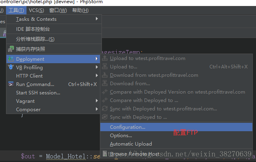The image size is (256, 162).
Task: Choose Compare with Deployed Version on wtest.profittravel.com
Action: tap(176, 92)
